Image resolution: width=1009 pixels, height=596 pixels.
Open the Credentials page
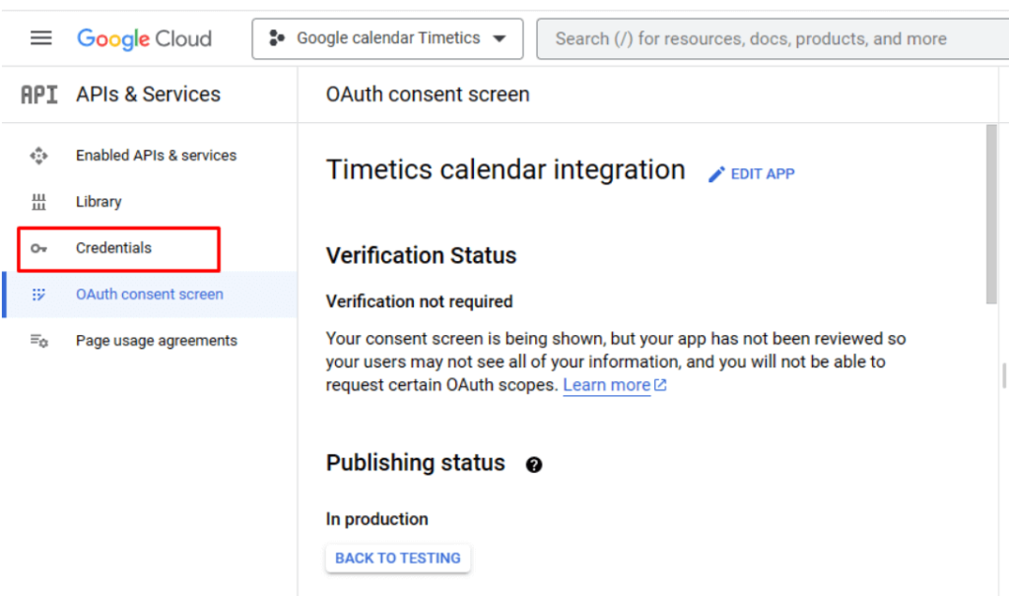(x=113, y=248)
